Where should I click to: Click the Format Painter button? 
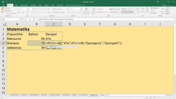point(11,13)
